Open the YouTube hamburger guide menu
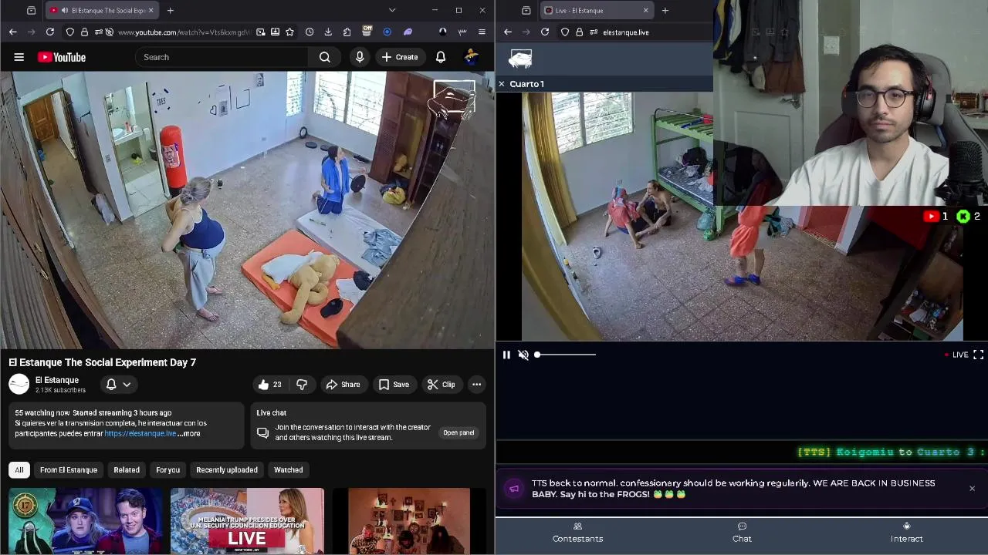Viewport: 988px width, 555px height. click(x=19, y=57)
